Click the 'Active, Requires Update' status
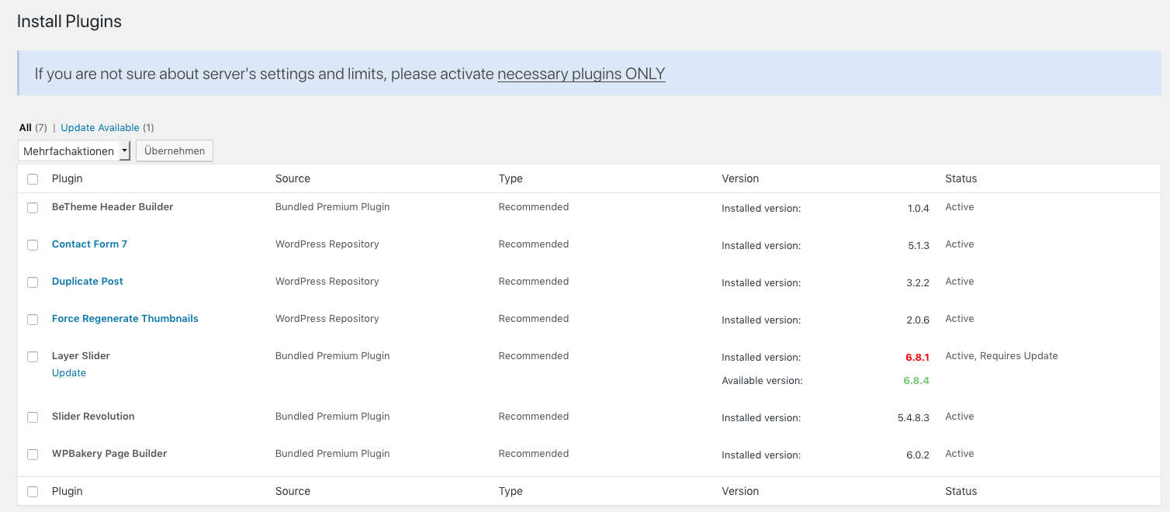The height and width of the screenshot is (512, 1170). click(x=1002, y=356)
